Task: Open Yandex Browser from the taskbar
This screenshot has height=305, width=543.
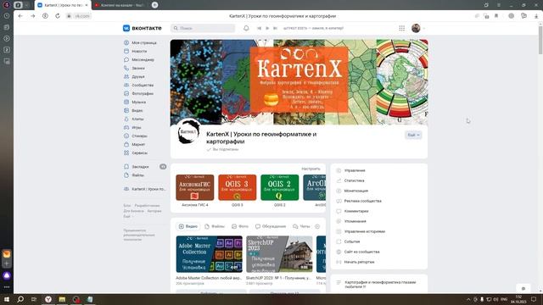Action: 48,299
